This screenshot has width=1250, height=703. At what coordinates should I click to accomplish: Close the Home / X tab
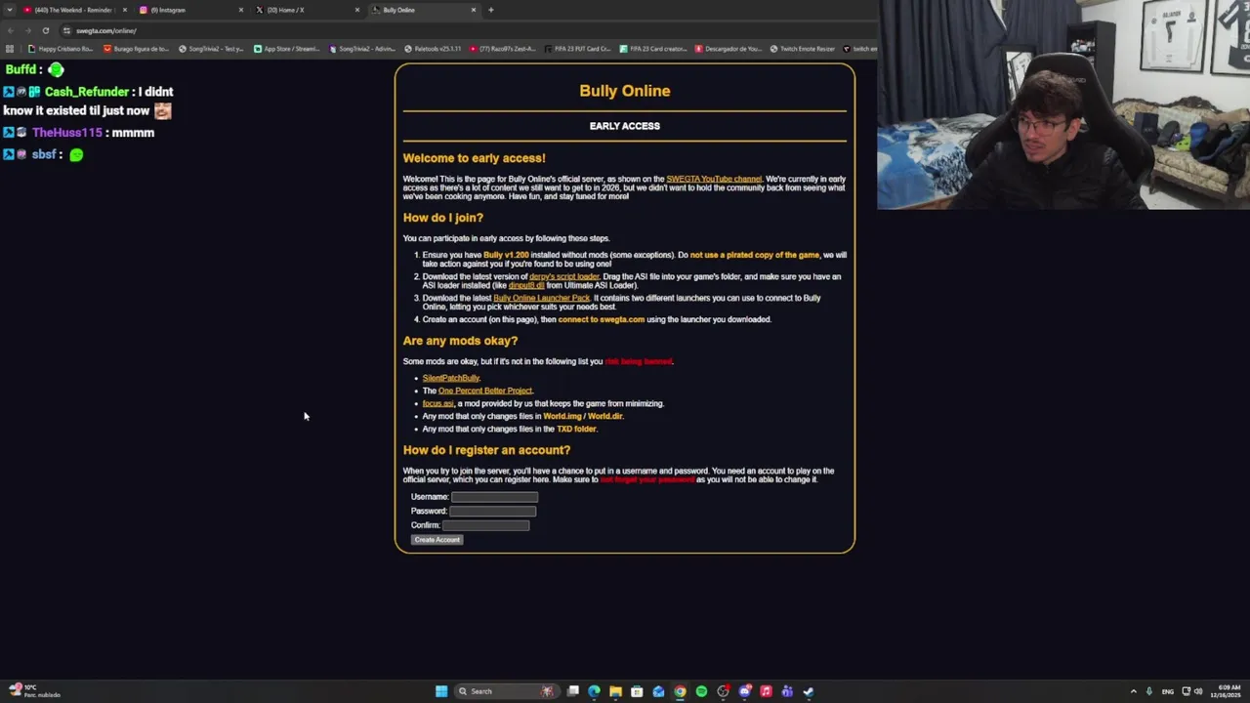357,10
